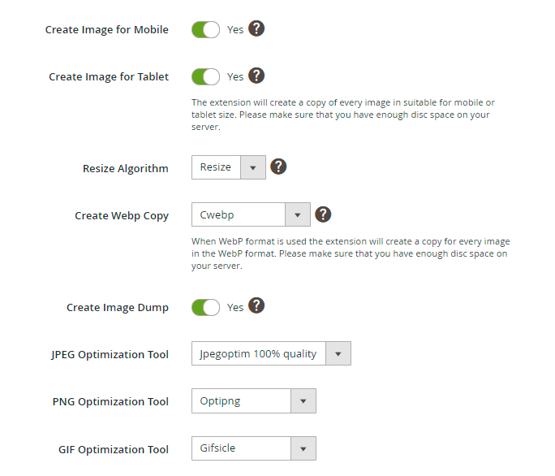Click the Create Image for Mobile label

coord(107,30)
